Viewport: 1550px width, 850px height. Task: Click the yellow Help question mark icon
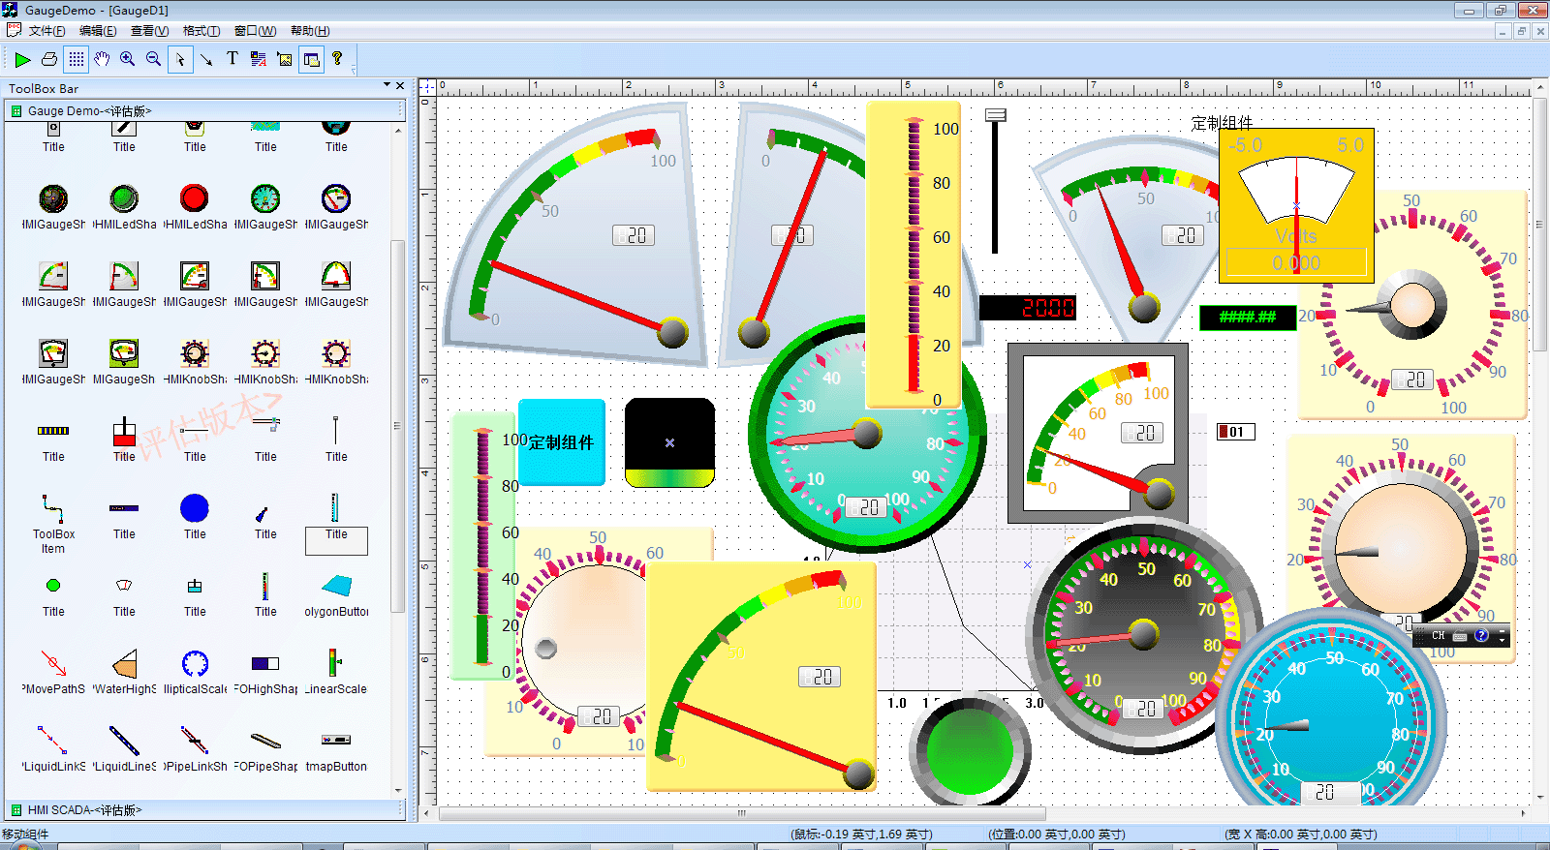pos(337,59)
